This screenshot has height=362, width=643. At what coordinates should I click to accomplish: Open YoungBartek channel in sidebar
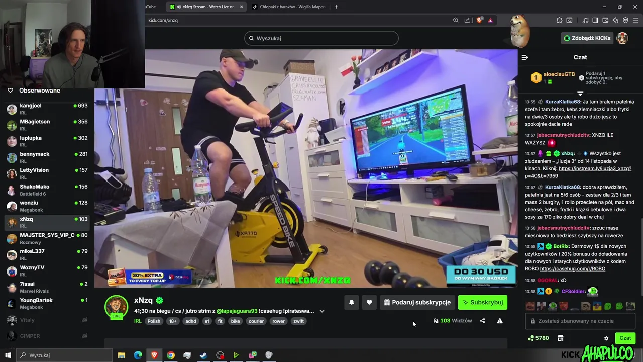point(47,303)
